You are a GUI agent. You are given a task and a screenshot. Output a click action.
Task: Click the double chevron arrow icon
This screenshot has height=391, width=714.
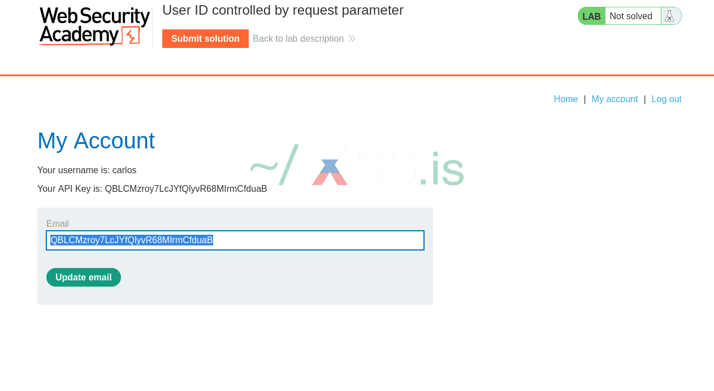[352, 38]
